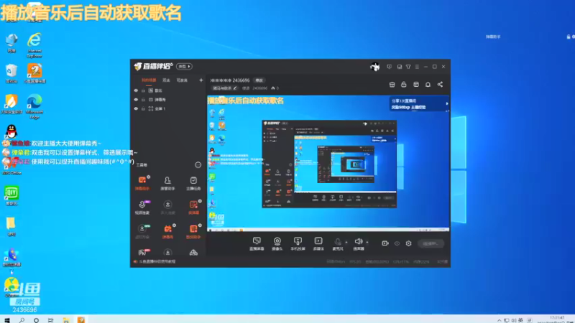Add 多媒体 media source
This screenshot has width=575, height=323.
[318, 243]
